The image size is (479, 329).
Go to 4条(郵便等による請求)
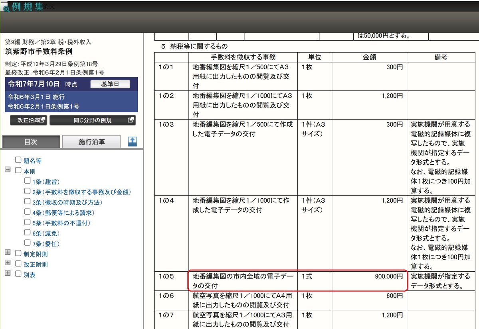pyautogui.click(x=64, y=213)
